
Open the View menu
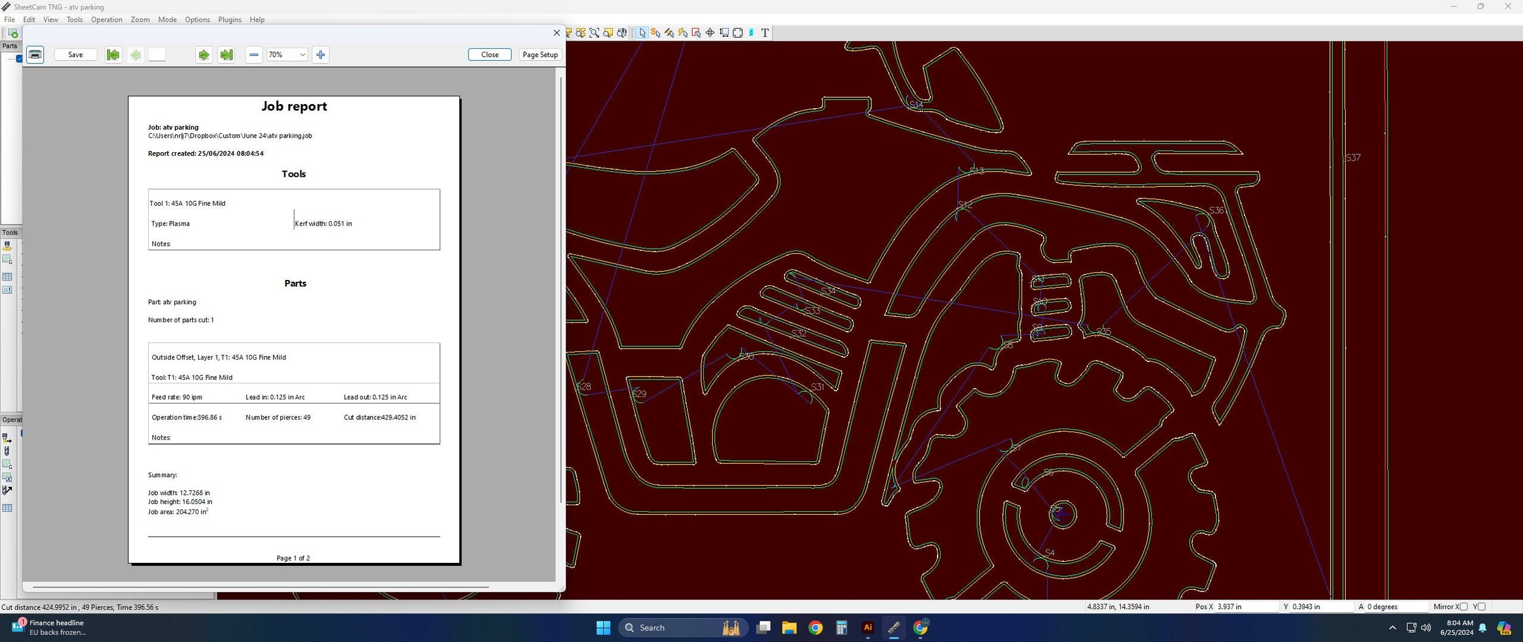click(x=51, y=19)
